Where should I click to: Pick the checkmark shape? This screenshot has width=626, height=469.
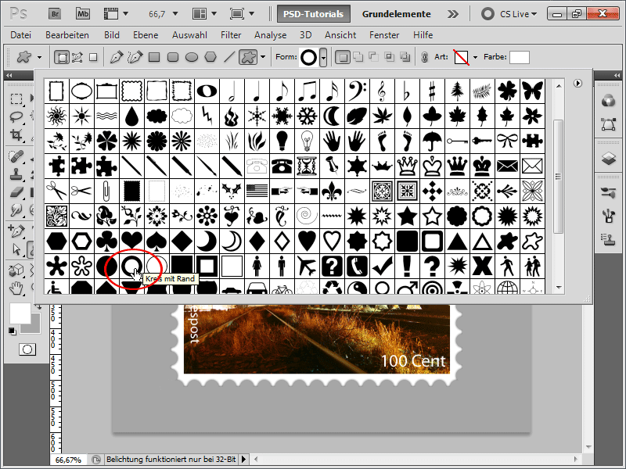coord(382,266)
